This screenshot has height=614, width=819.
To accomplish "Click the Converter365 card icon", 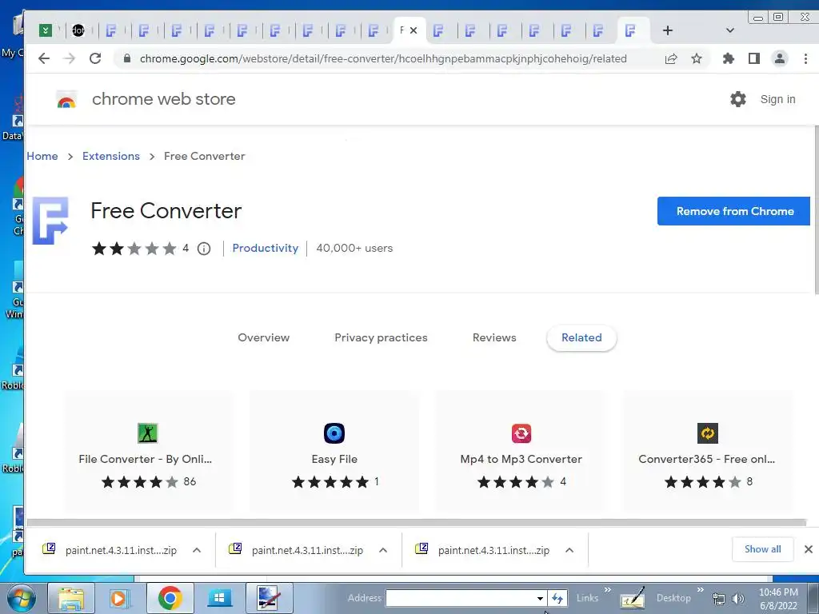I will [708, 433].
